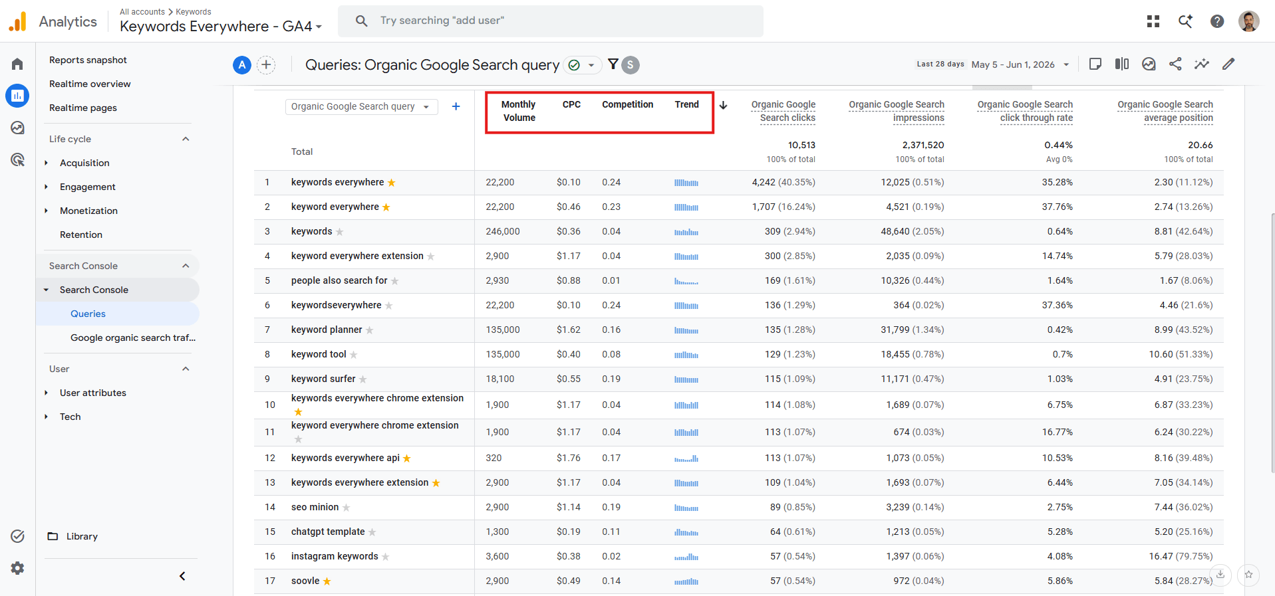
Task: Select the Reports icon in left rail
Action: (17, 96)
